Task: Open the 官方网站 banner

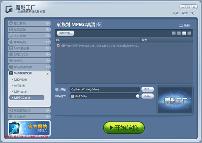Action: (x=29, y=128)
